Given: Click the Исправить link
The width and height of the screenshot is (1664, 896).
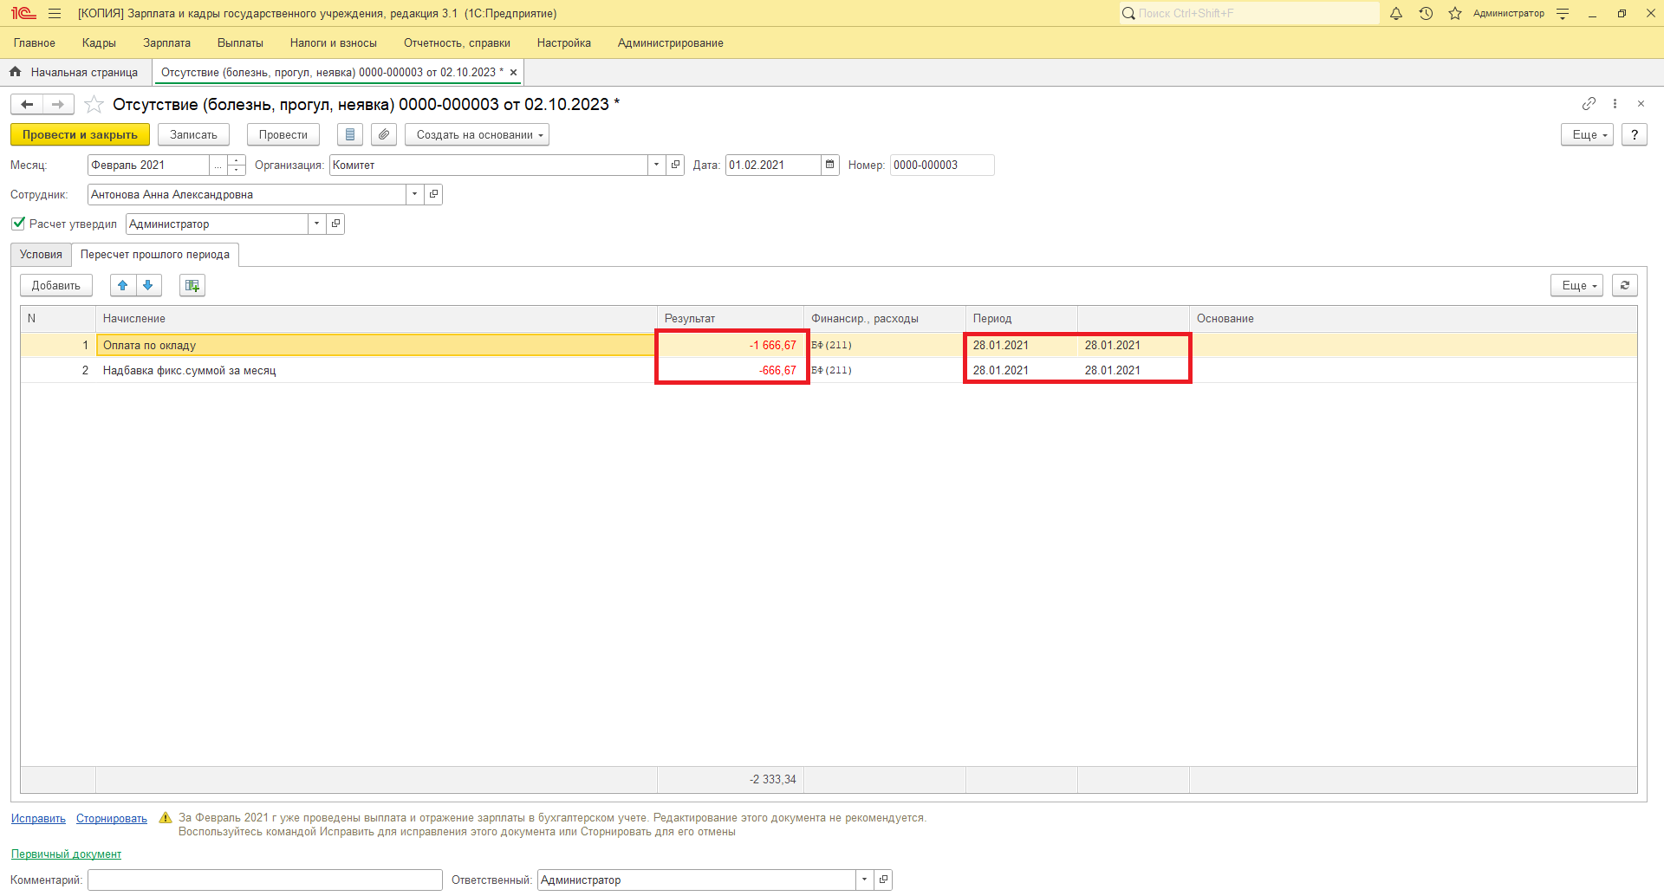Looking at the screenshot, I should 38,819.
